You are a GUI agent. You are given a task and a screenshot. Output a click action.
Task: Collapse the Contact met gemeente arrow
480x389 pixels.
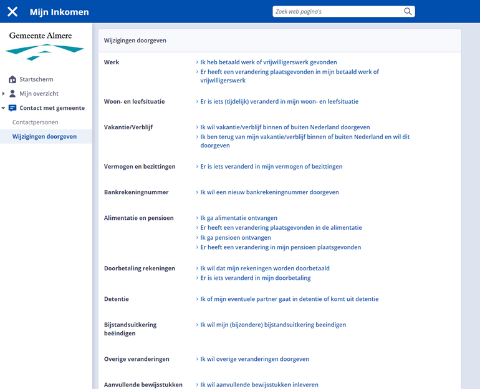[4, 108]
